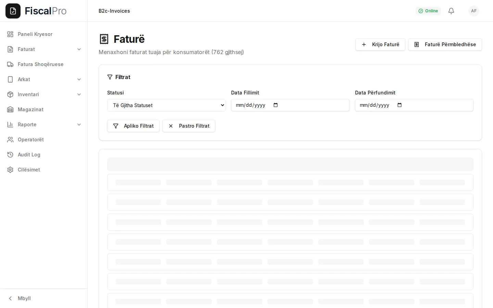Open calendar picker in Data Fillimit field

click(x=276, y=105)
